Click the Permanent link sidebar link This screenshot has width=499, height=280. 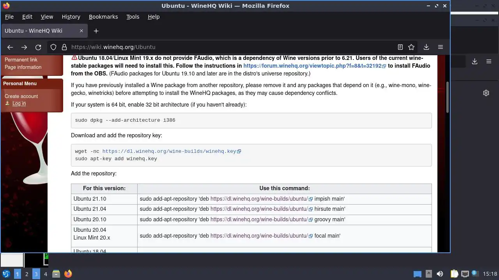pos(21,60)
